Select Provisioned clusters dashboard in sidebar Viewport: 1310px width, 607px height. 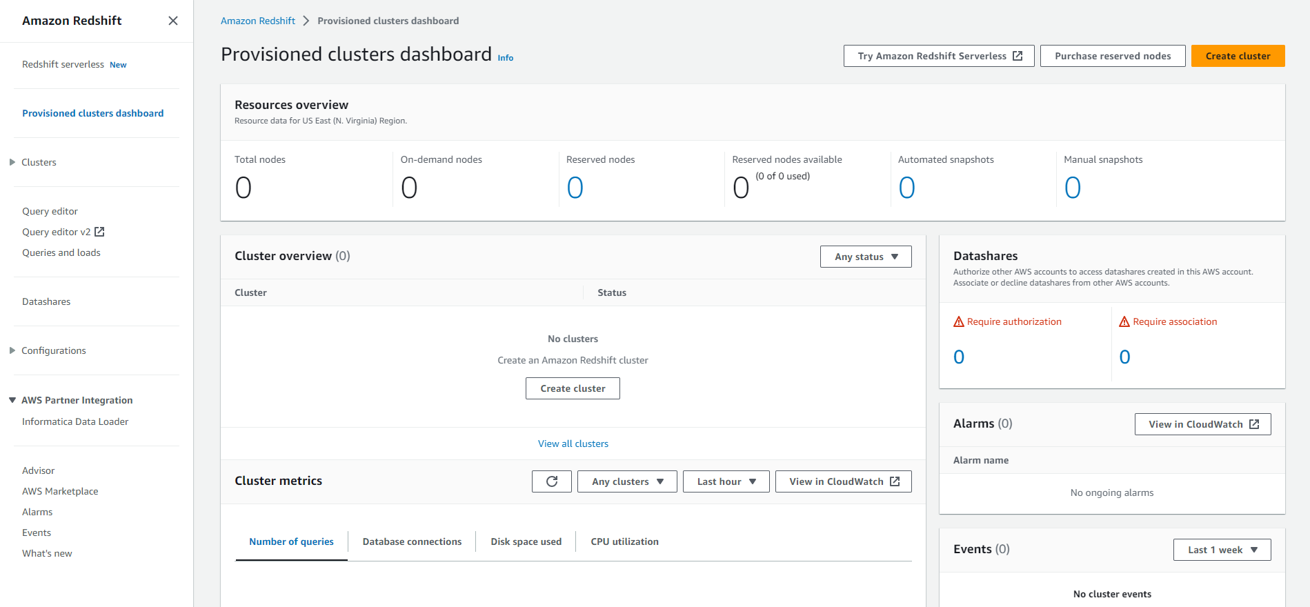[x=92, y=113]
